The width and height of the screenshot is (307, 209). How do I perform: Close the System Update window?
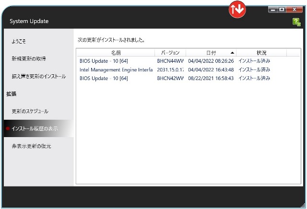[294, 10]
